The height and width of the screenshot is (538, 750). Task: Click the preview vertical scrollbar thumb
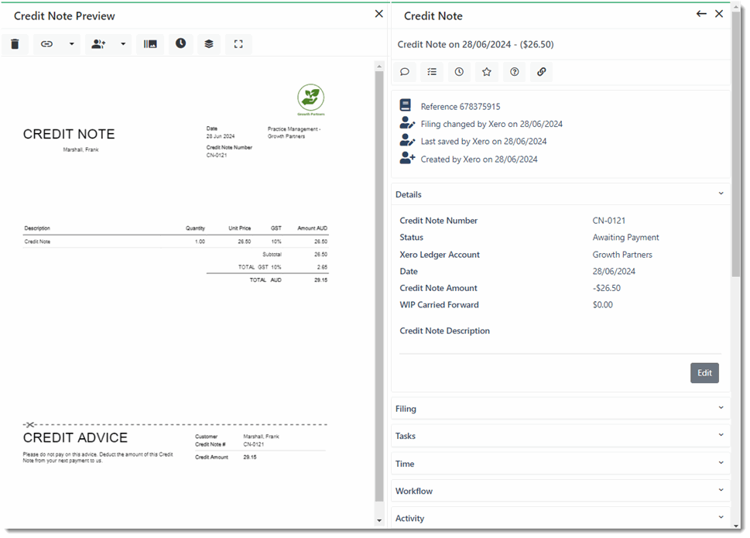(x=379, y=286)
